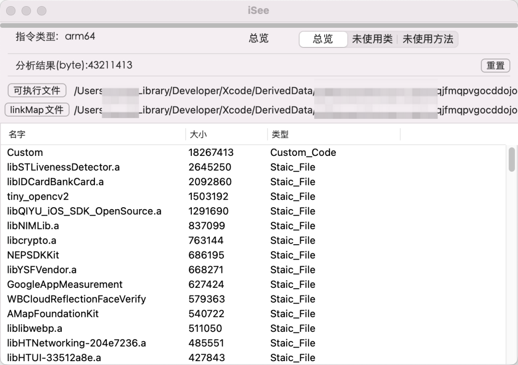Click Staic_File type in libSTLivenessDetector.a row

coord(293,167)
